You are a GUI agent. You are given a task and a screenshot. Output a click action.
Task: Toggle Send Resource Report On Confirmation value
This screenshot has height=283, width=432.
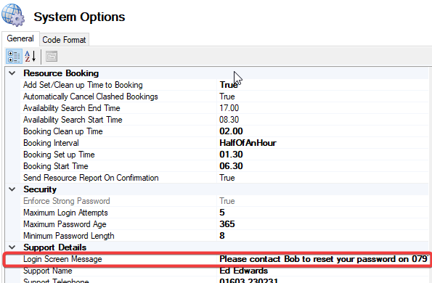point(227,178)
